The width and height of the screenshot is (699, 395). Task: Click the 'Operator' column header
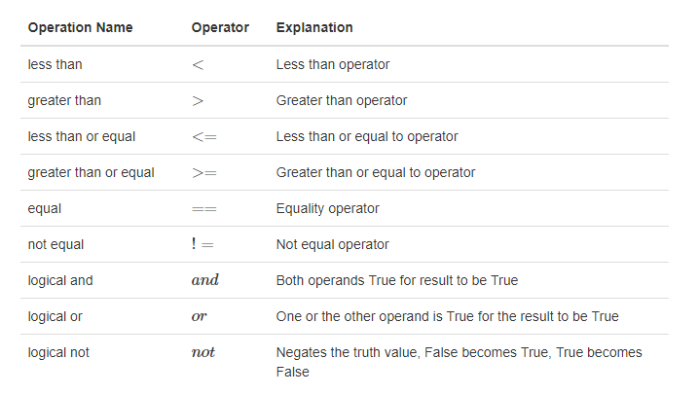point(220,27)
